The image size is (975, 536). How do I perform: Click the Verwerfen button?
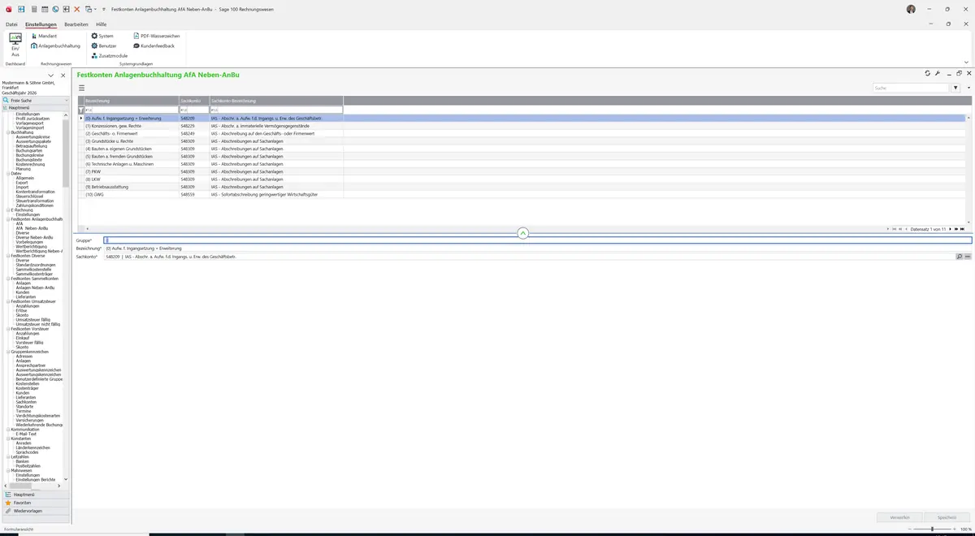[899, 517]
